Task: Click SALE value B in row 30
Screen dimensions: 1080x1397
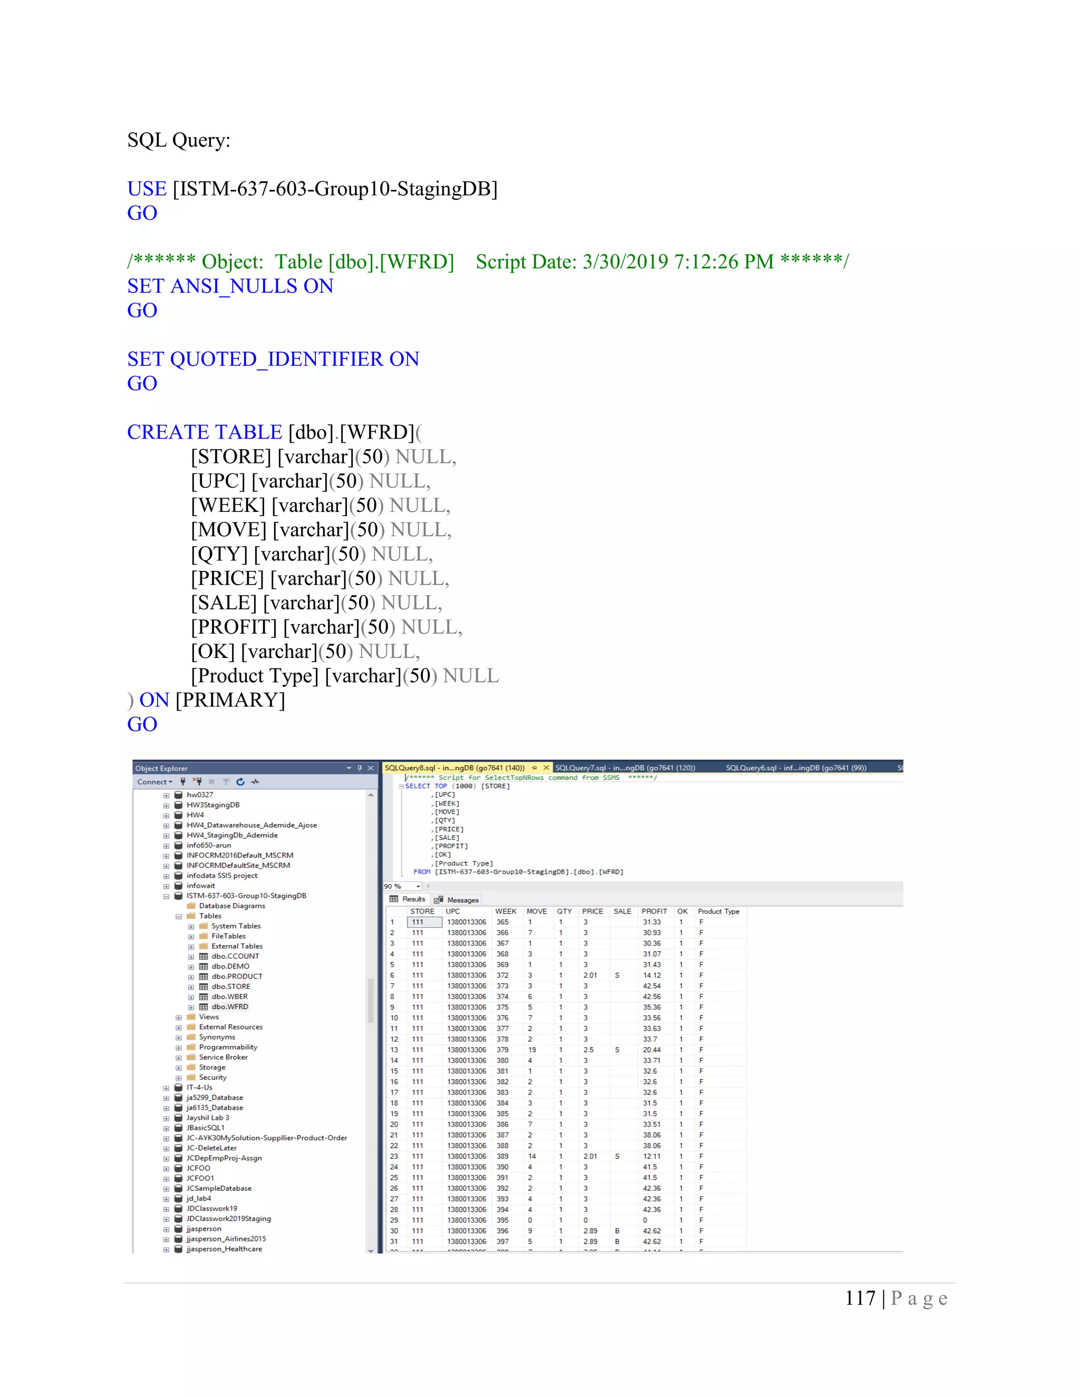Action: (617, 1231)
